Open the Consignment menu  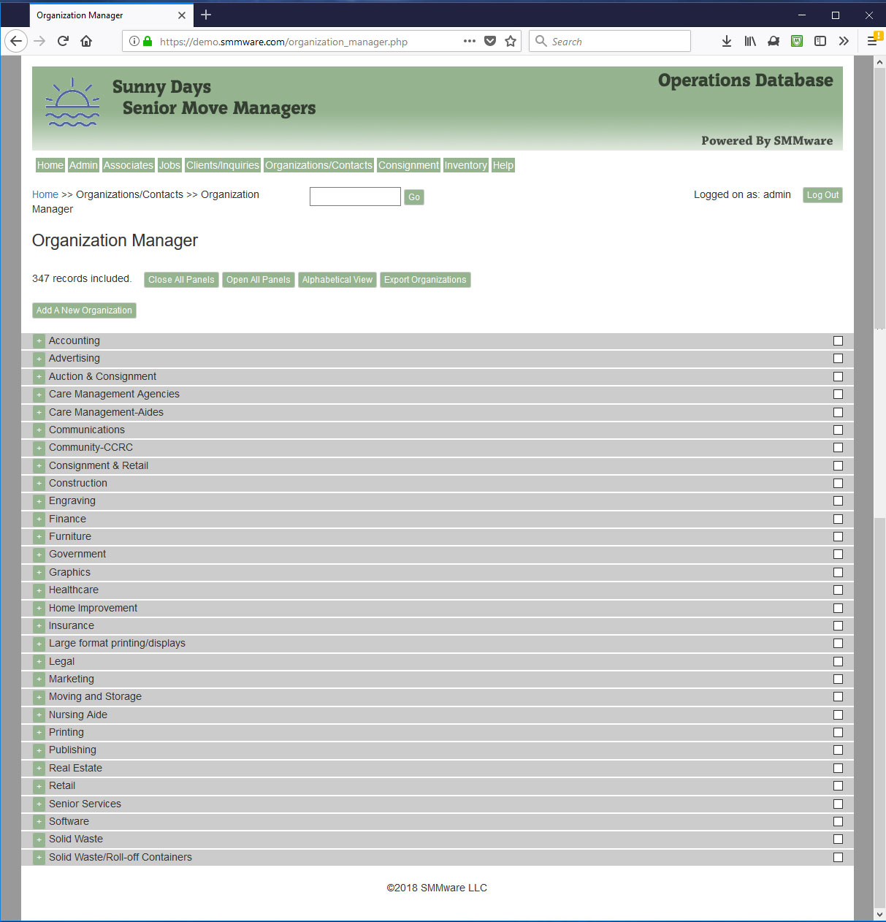pyautogui.click(x=408, y=165)
